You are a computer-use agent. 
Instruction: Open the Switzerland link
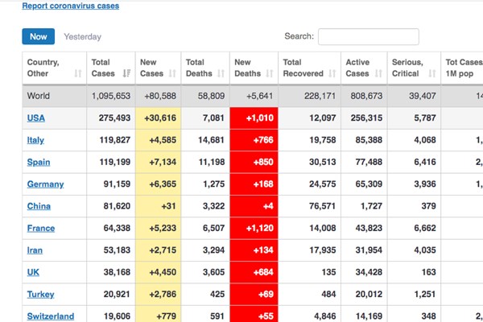51,316
